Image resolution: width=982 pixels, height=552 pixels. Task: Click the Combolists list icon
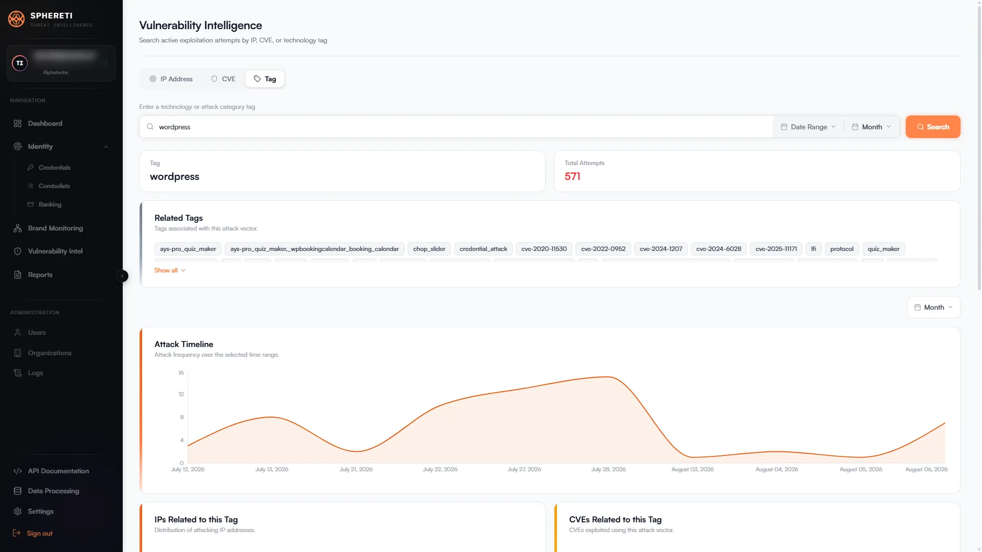pos(31,186)
